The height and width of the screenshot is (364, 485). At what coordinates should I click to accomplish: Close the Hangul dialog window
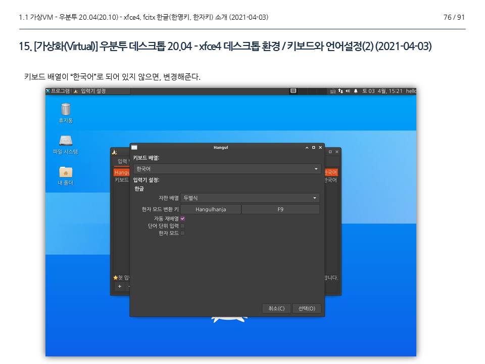coord(320,148)
